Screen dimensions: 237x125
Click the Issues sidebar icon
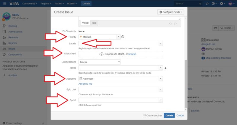4,49
